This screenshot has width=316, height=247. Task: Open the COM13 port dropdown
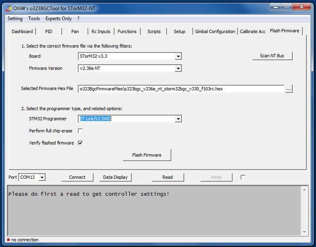pyautogui.click(x=42, y=177)
